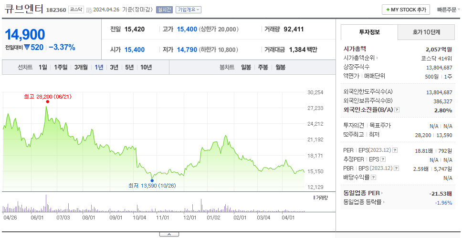Select the 10년 line chart period
This screenshot has width=462, height=238.
146,67
